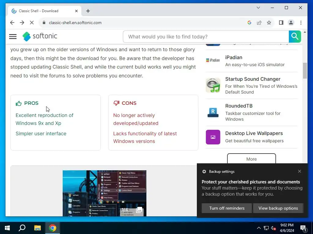Open the Chrome profile avatar
The image size is (313, 234).
tap(291, 23)
